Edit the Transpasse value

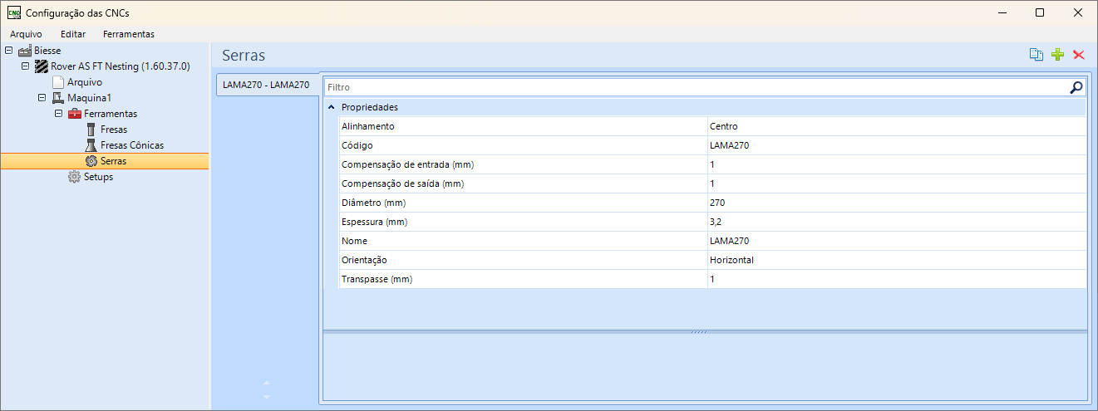click(896, 279)
